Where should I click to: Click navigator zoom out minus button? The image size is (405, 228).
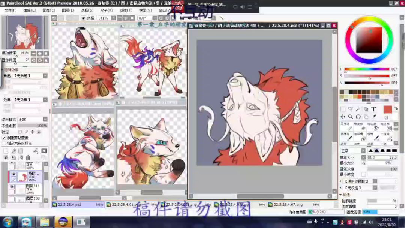point(34,53)
